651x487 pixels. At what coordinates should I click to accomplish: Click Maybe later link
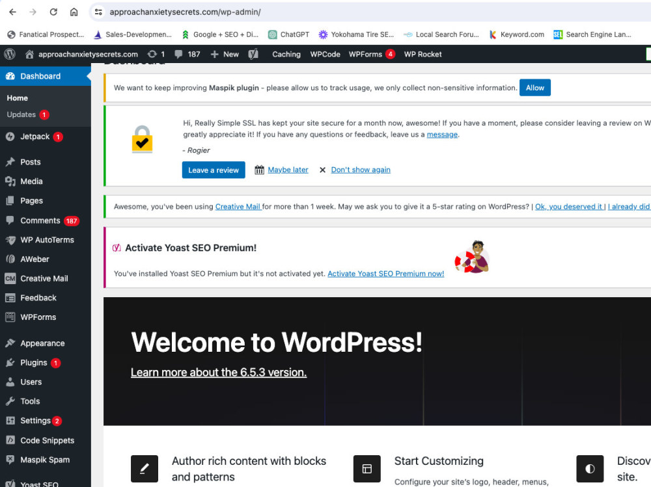[x=288, y=170]
